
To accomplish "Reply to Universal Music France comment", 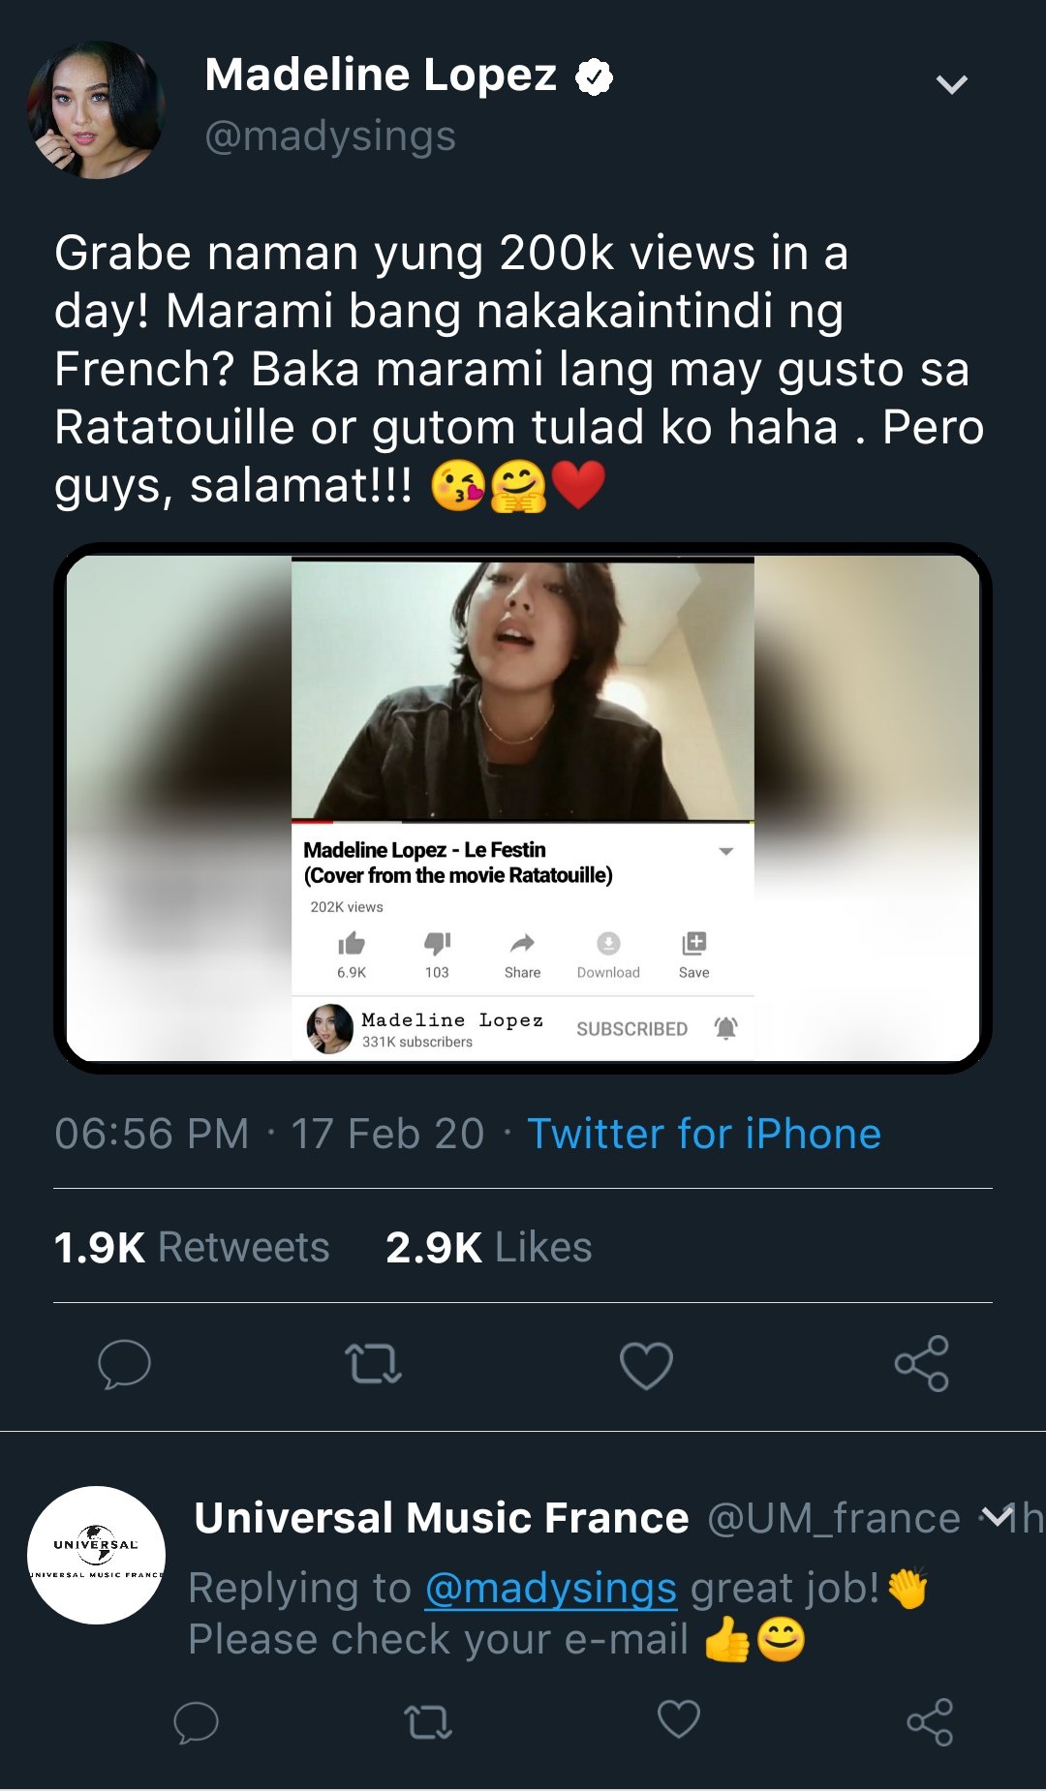I will (196, 1722).
